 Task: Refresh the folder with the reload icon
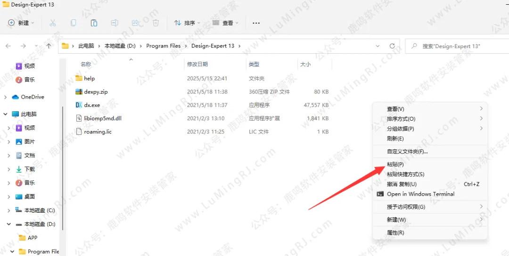(x=392, y=46)
